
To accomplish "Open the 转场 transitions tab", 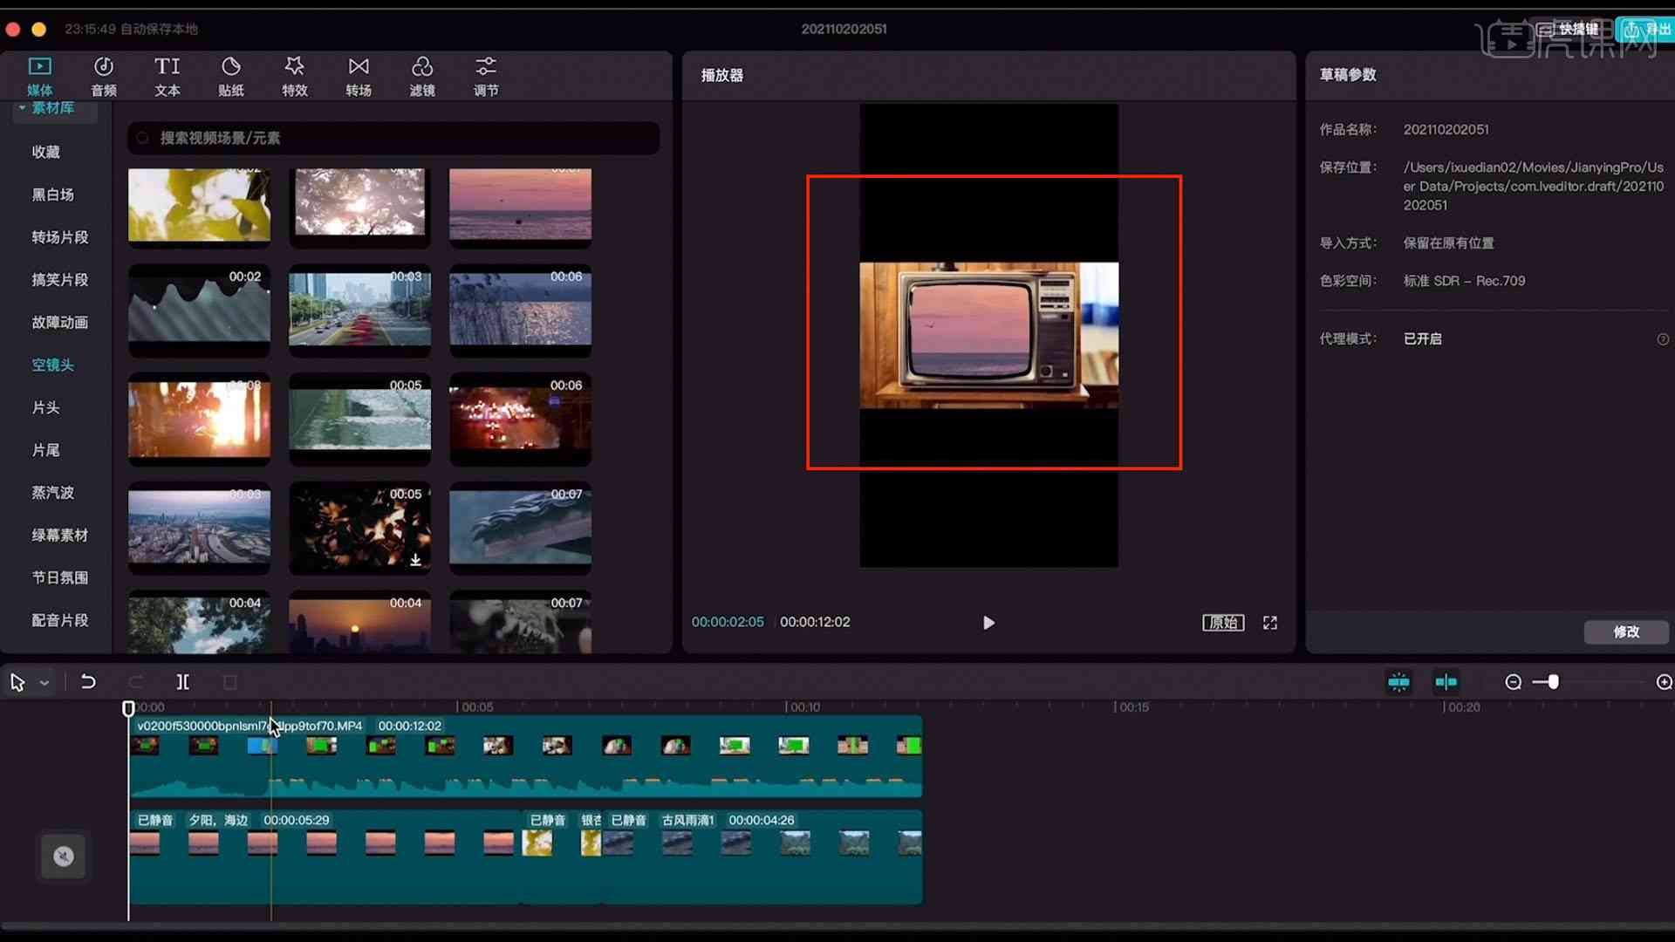I will (x=359, y=76).
